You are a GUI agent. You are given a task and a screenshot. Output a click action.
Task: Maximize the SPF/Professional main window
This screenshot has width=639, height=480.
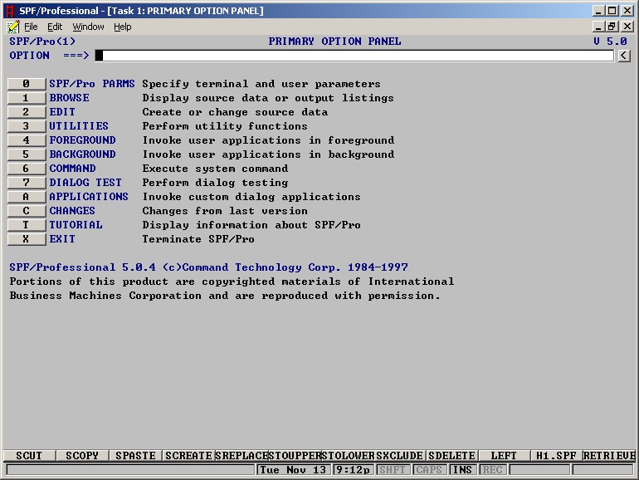pos(612,11)
